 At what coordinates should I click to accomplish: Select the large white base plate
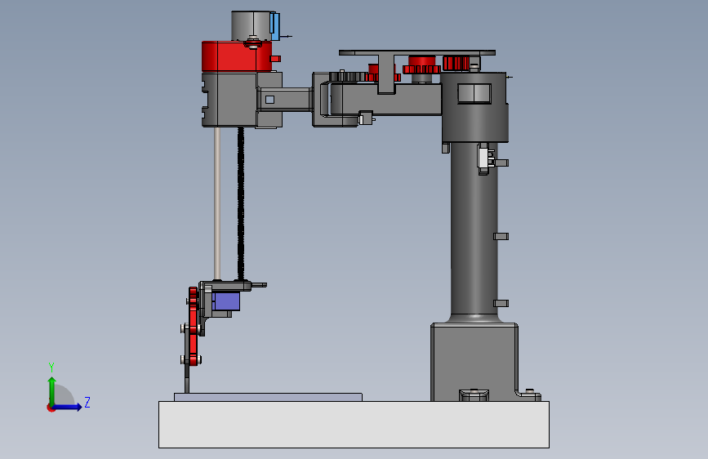354,424
